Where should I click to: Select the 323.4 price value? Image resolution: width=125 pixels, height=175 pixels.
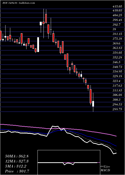(x=116, y=81)
